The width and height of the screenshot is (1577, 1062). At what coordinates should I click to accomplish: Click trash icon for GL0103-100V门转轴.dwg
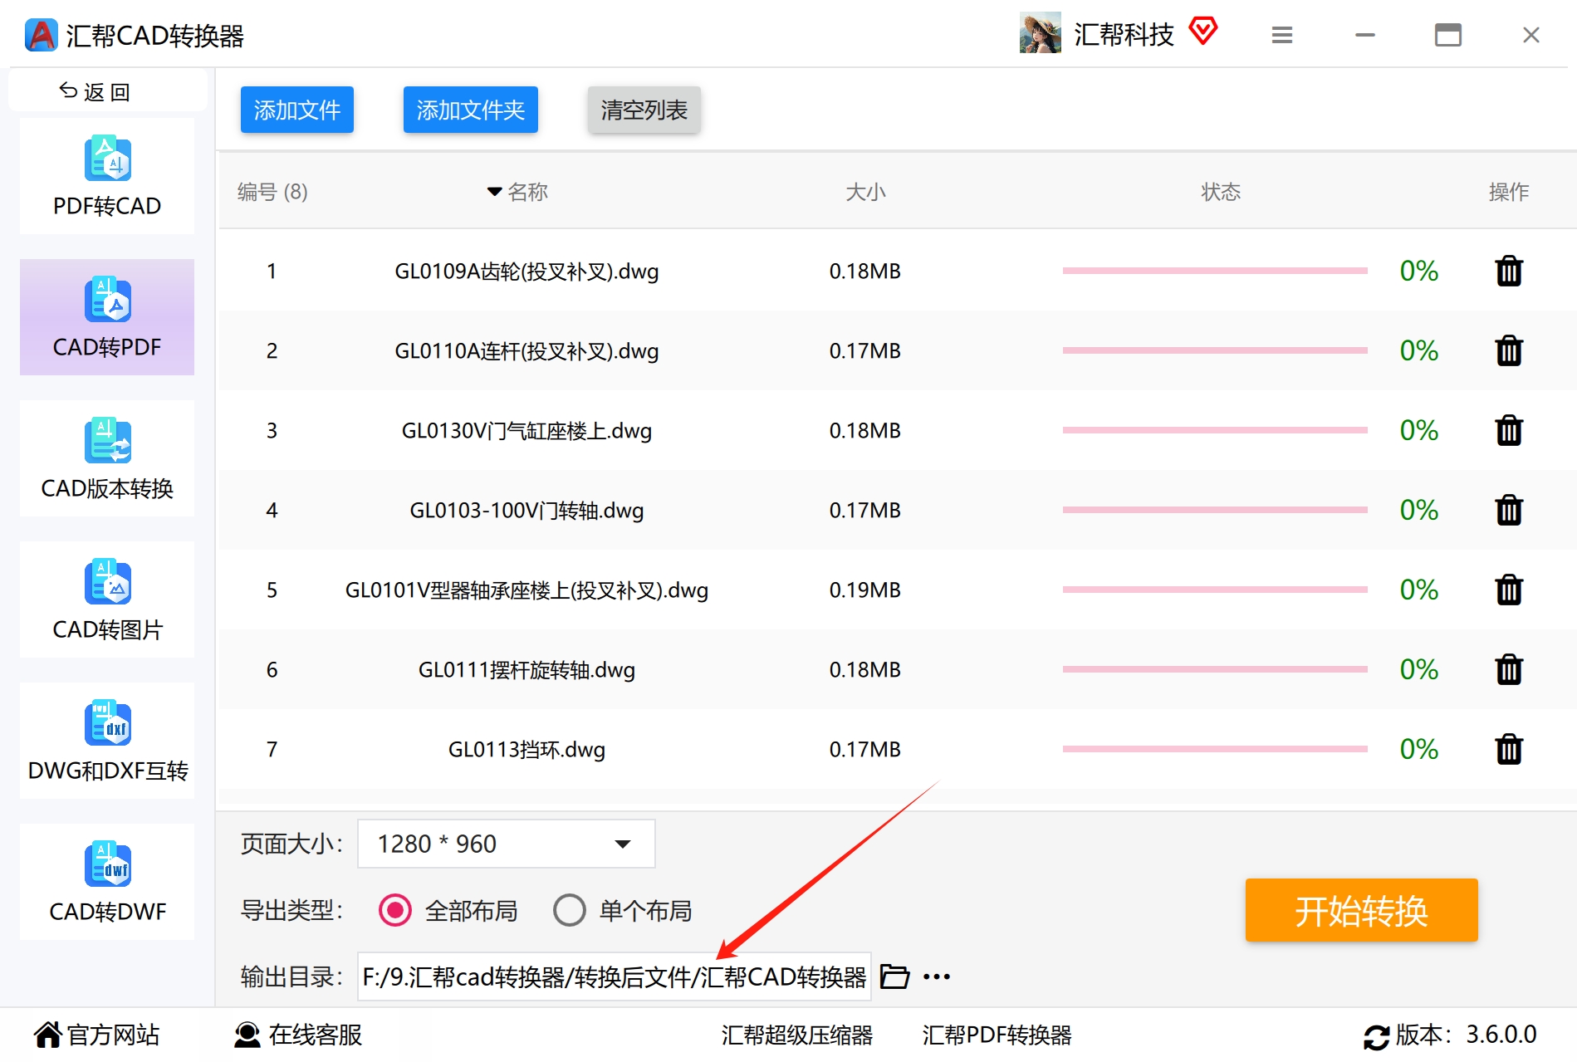pyautogui.click(x=1508, y=510)
